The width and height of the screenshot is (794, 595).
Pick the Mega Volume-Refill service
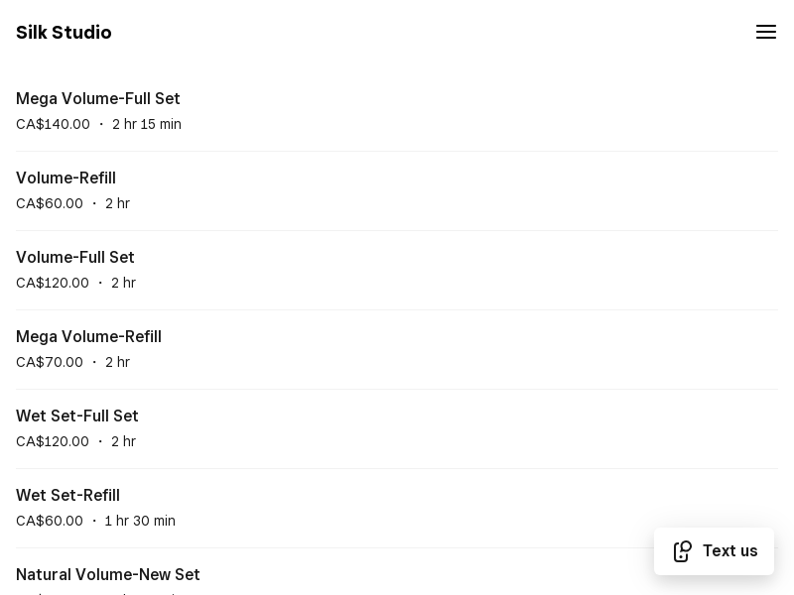click(88, 337)
